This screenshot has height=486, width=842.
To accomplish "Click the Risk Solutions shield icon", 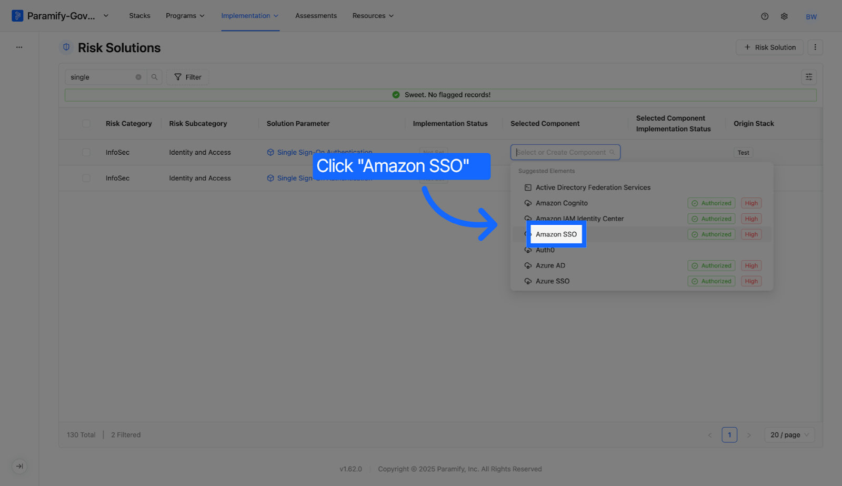I will click(x=66, y=47).
